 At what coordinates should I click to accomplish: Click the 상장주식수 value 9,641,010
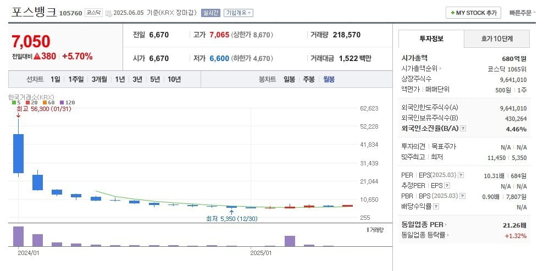[514, 80]
